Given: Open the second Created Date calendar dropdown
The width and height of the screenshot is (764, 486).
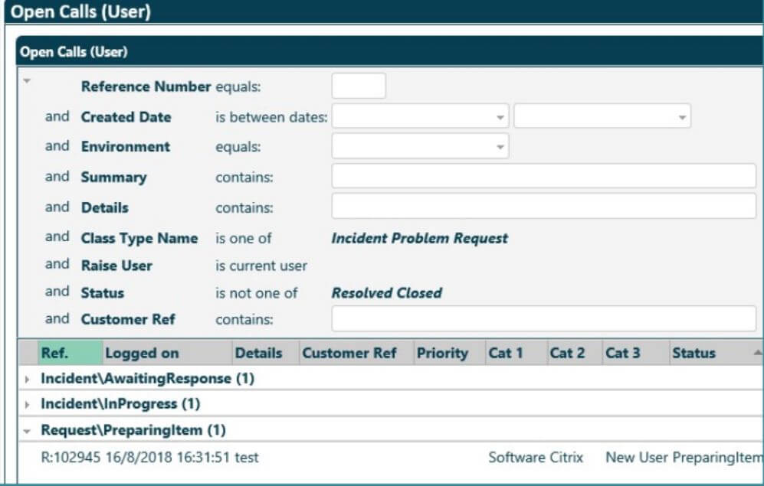Looking at the screenshot, I should click(x=680, y=116).
